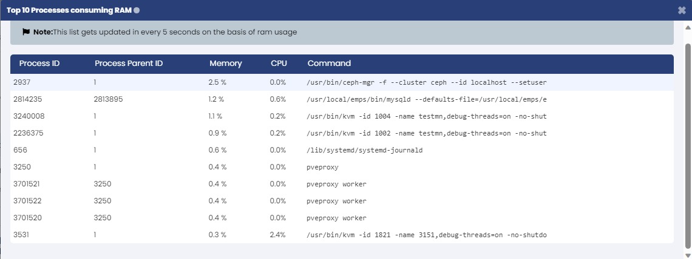Click the flag icon in the note banner

click(x=26, y=32)
